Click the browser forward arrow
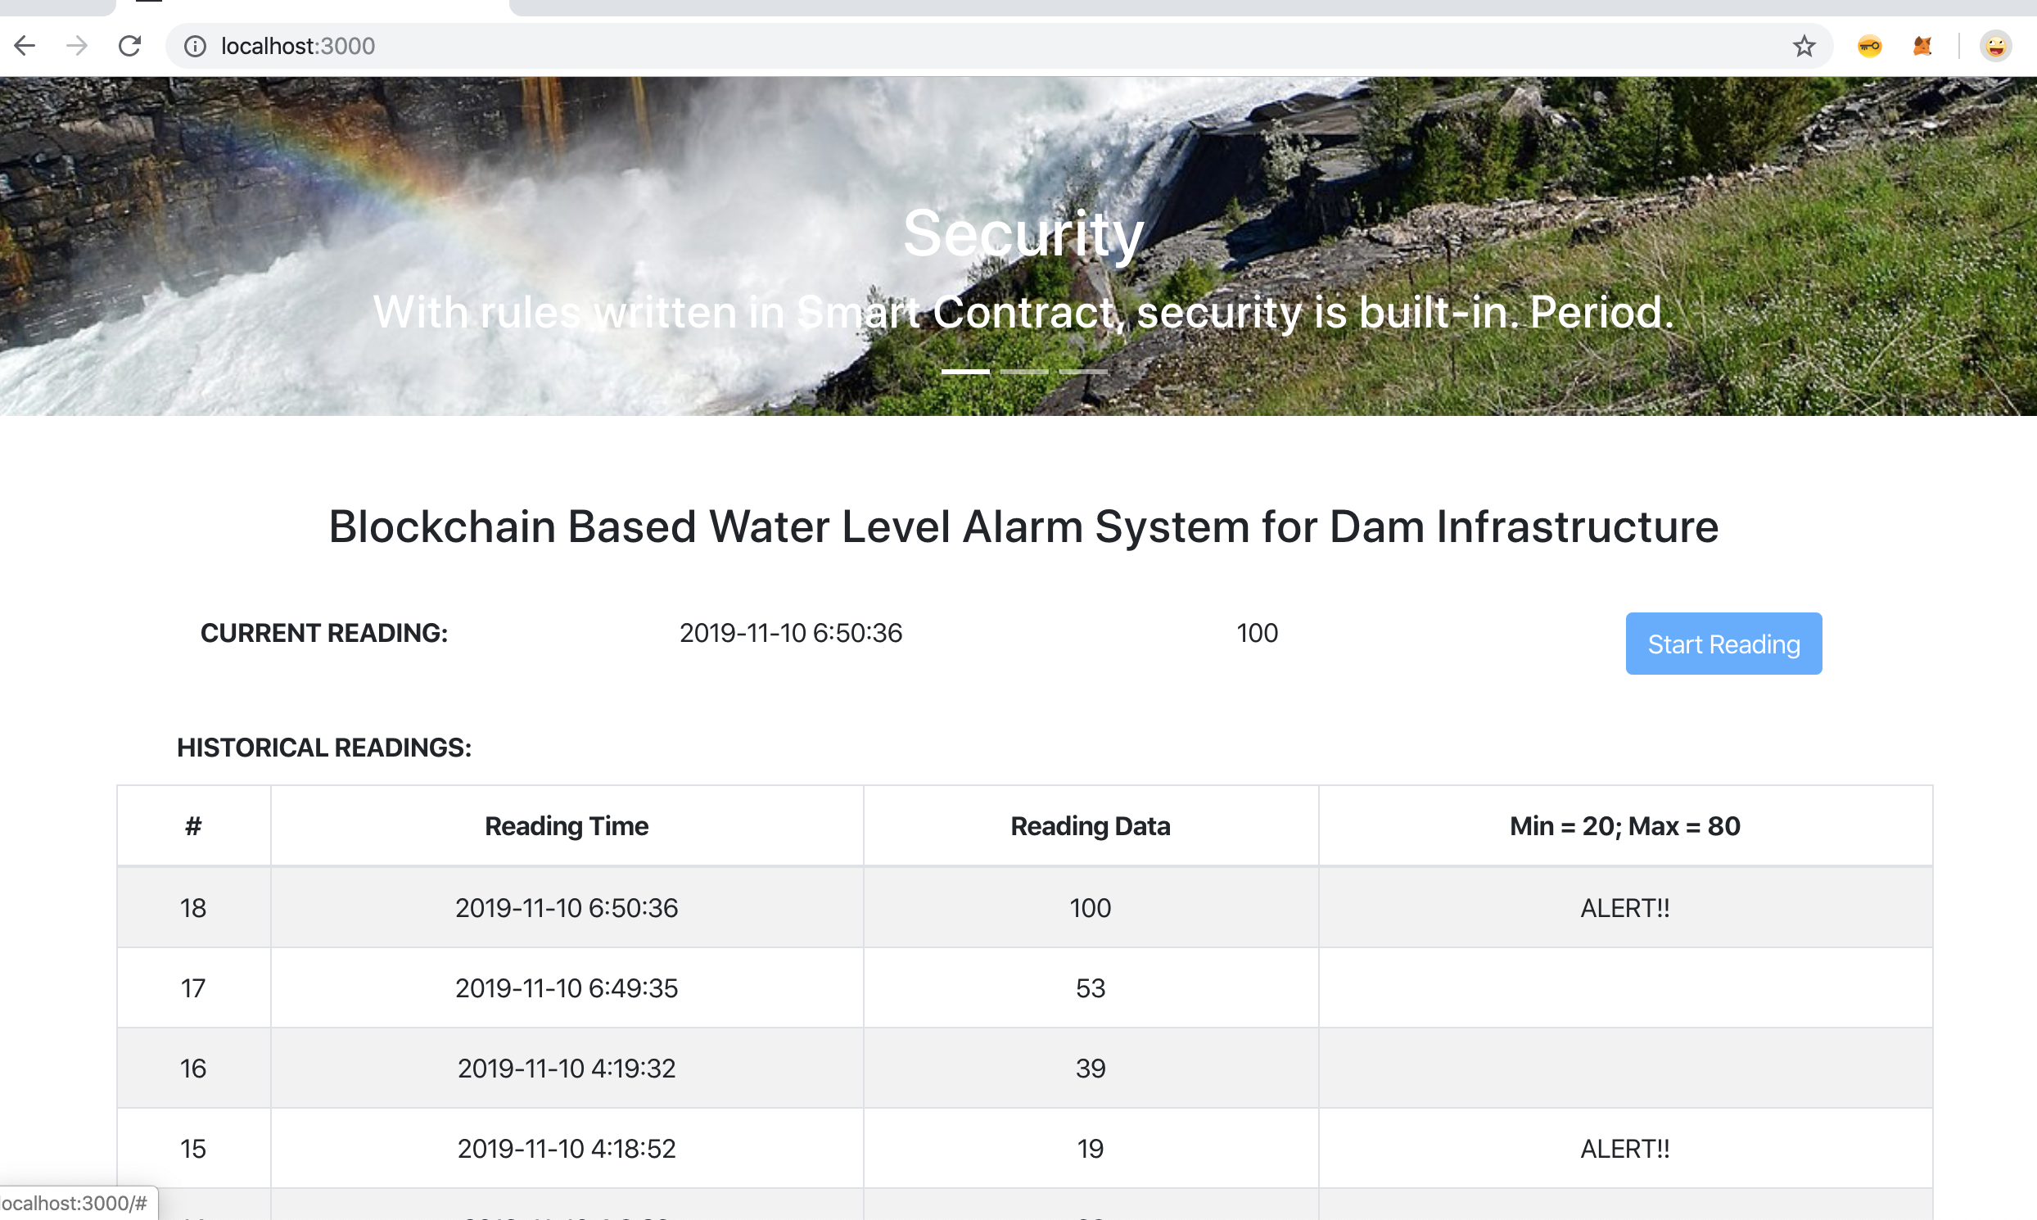Image resolution: width=2037 pixels, height=1220 pixels. tap(76, 46)
